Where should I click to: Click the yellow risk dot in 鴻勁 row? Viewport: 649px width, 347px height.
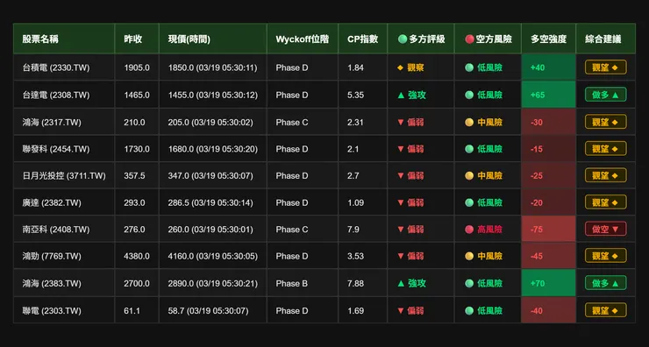[469, 256]
